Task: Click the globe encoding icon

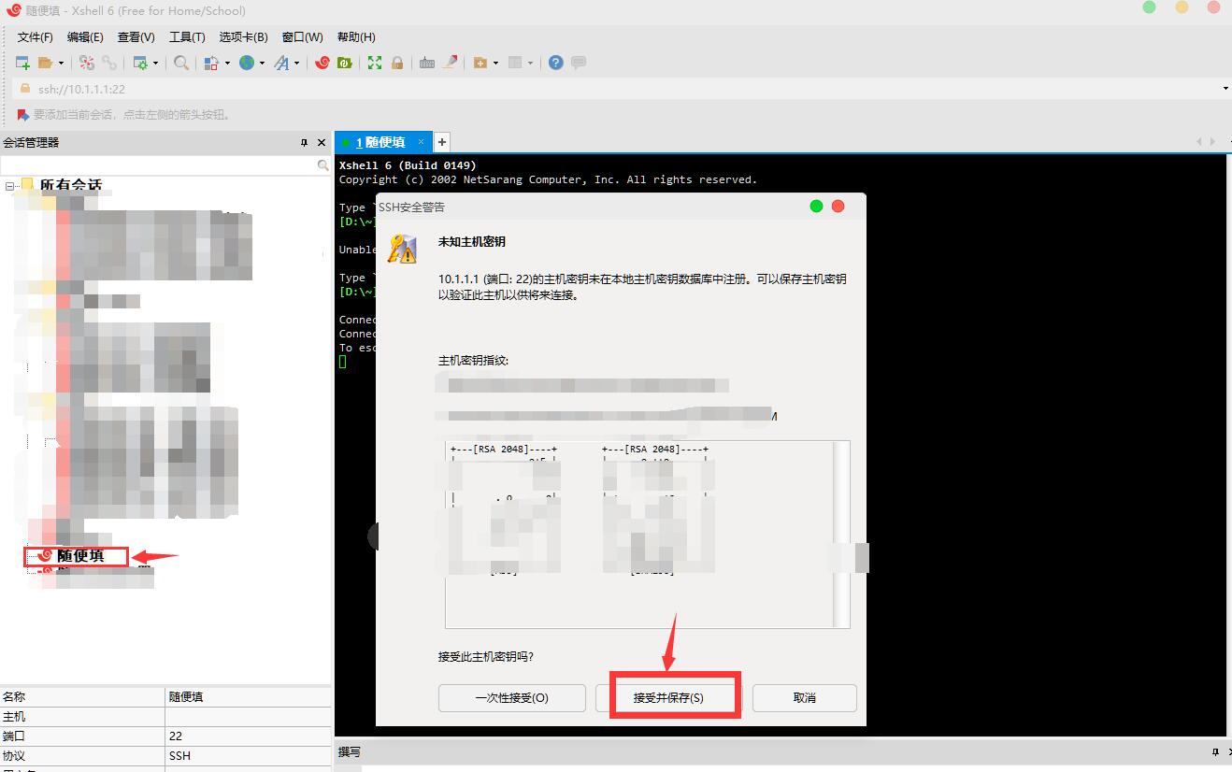Action: [x=247, y=63]
